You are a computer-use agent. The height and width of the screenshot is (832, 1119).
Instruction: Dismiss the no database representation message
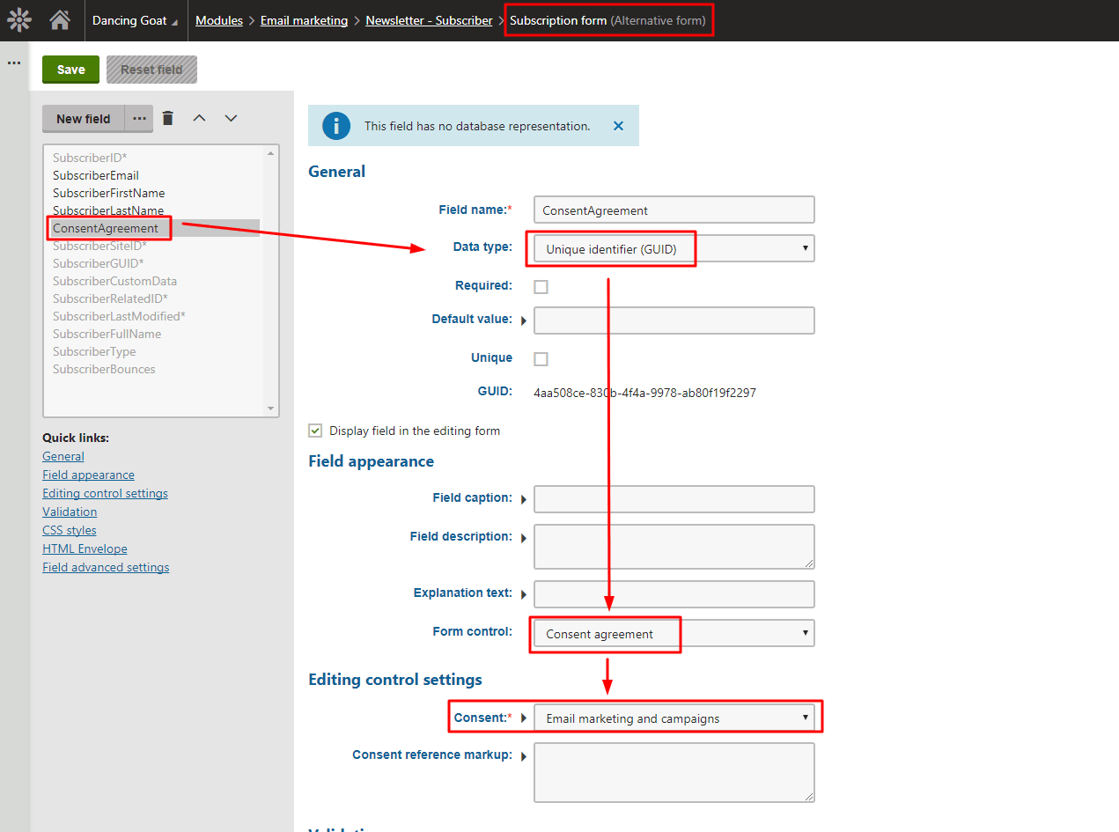[x=618, y=126]
